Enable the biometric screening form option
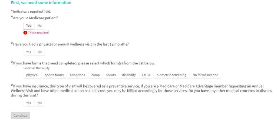Viewport: 277px width, 124px height. (x=171, y=75)
